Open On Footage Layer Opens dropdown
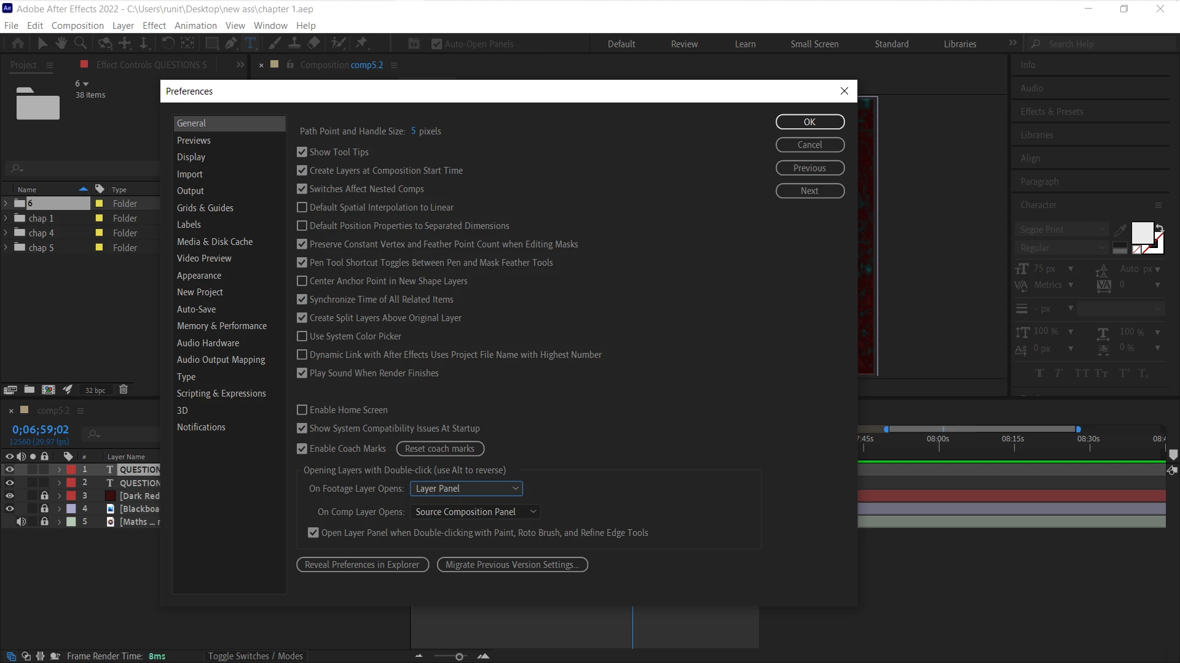 point(466,488)
